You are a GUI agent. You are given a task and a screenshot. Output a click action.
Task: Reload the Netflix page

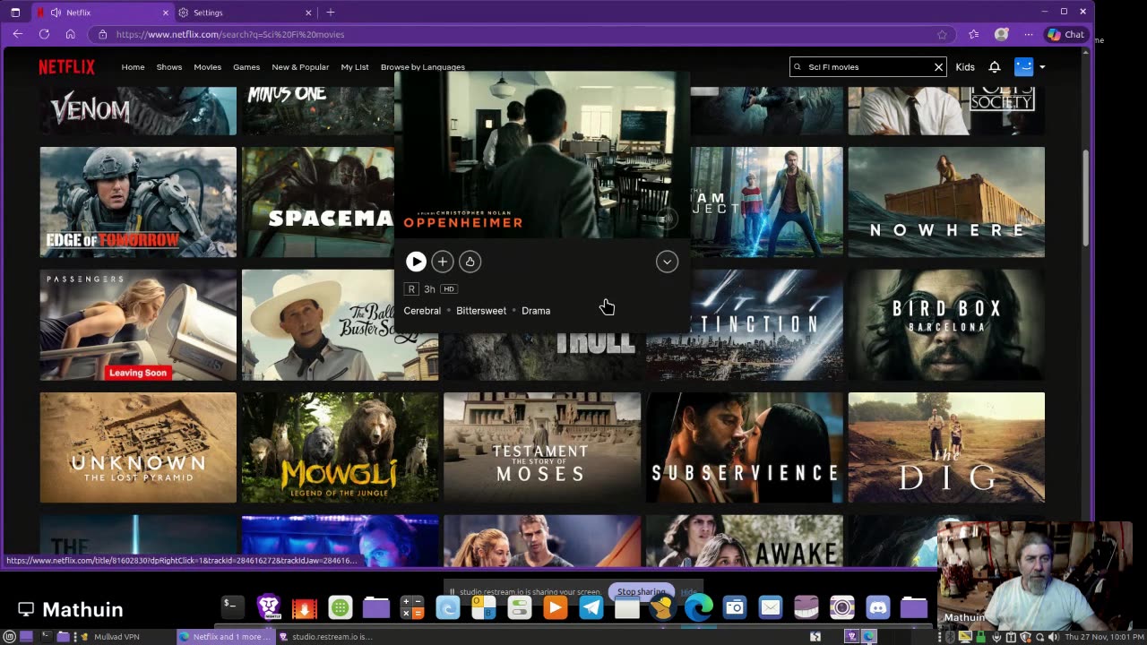pos(44,34)
